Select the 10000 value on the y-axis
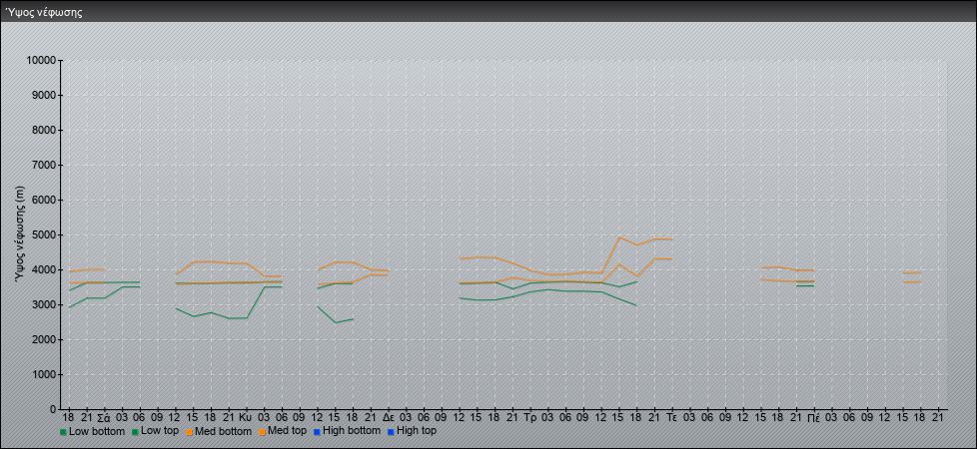Image resolution: width=977 pixels, height=449 pixels. click(x=42, y=61)
